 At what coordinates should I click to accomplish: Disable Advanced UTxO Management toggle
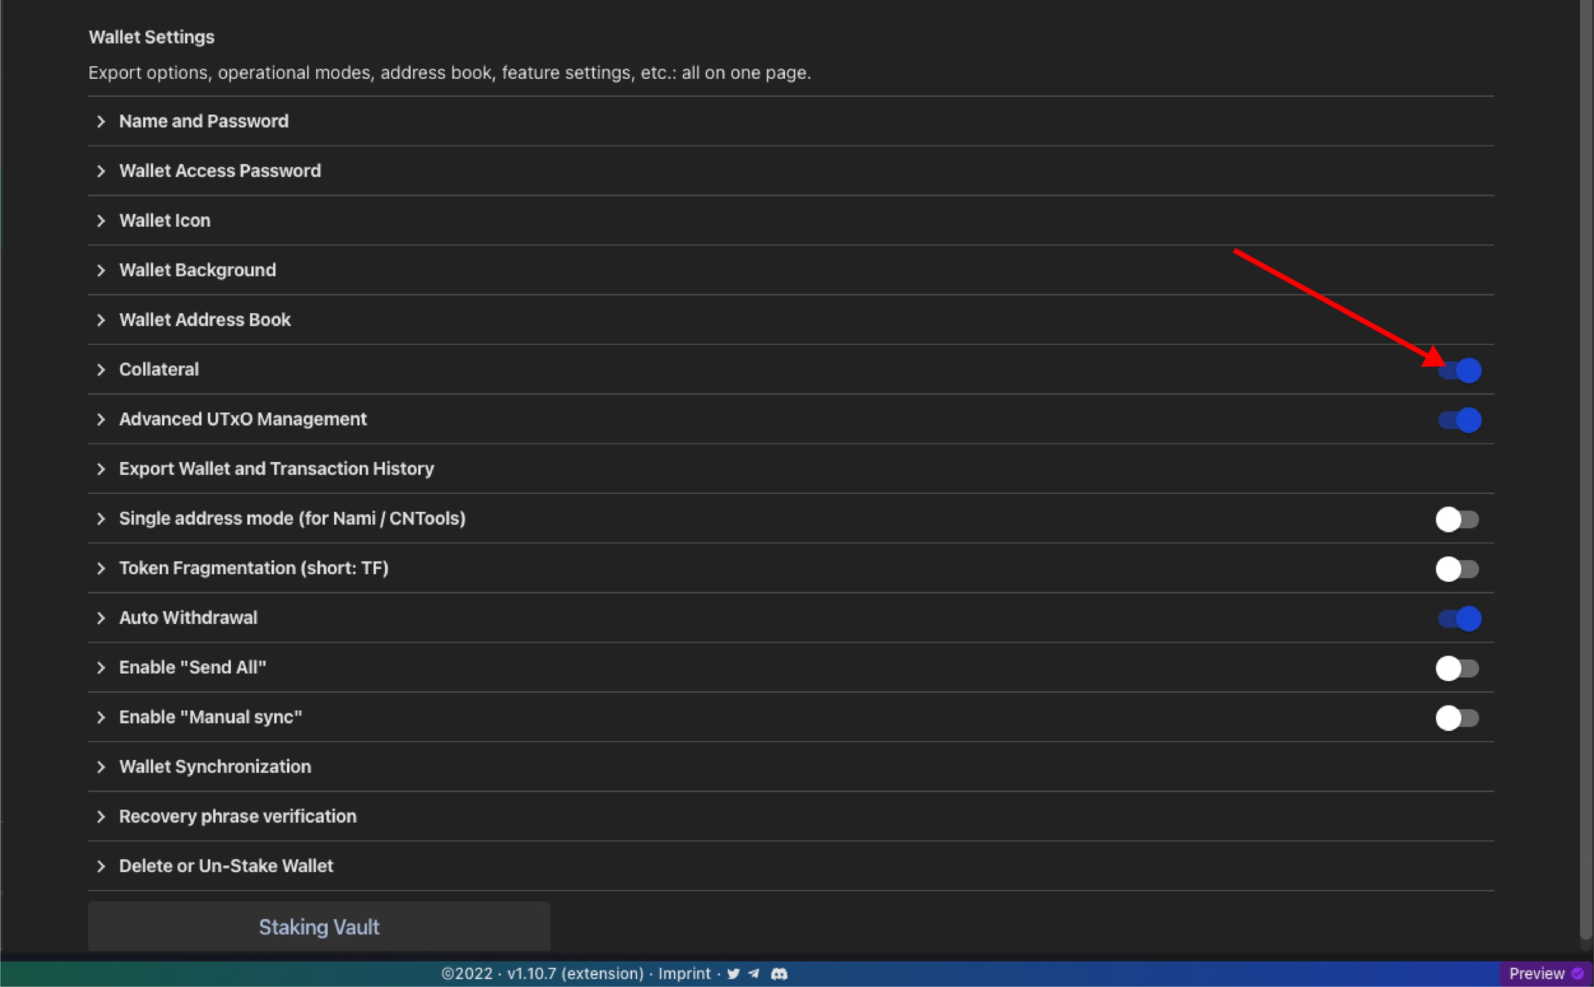coord(1459,420)
